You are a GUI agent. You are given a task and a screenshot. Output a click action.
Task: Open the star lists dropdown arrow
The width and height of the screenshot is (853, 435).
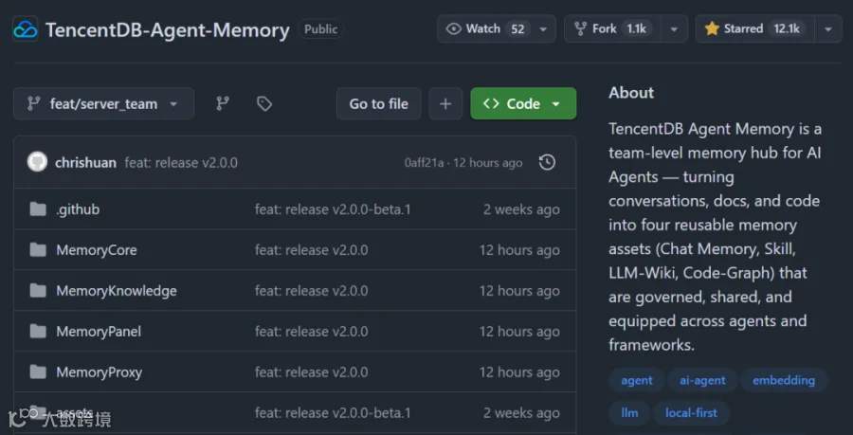point(828,29)
